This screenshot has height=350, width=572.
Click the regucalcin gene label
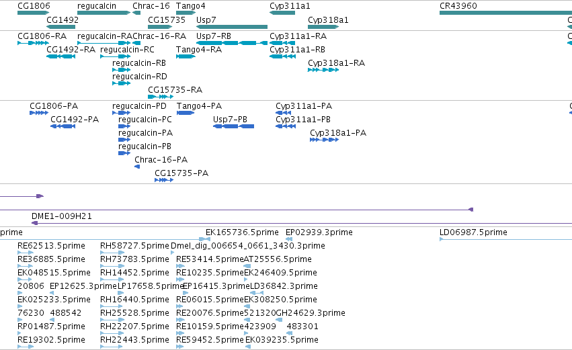point(97,6)
